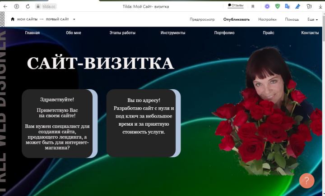Go to Мои сайты
Screen dimensions: 325x196
tap(28, 19)
